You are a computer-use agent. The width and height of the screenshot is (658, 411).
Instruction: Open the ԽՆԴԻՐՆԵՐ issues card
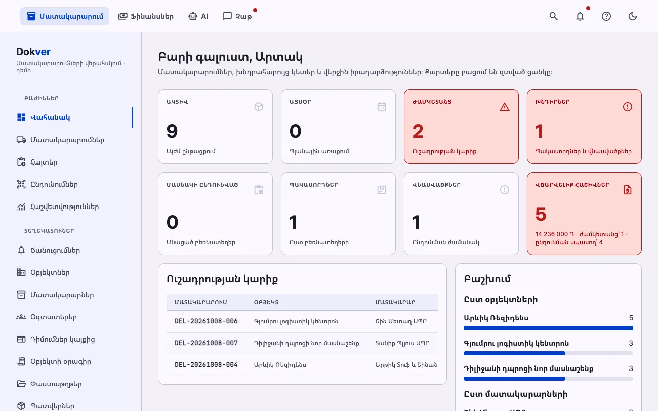(x=584, y=127)
